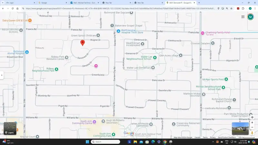Click the Pegman Street View icon
Viewport: 258px width, 145px height.
[x=252, y=133]
